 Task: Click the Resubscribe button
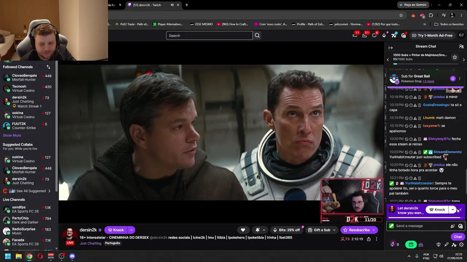coord(359,230)
